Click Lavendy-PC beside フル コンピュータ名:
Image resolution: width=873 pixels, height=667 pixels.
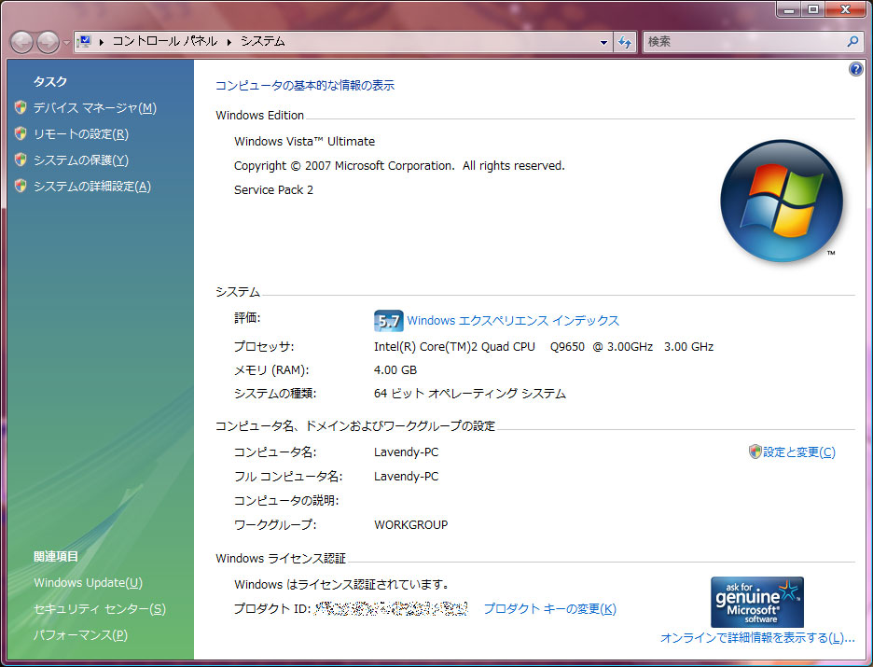tap(407, 477)
